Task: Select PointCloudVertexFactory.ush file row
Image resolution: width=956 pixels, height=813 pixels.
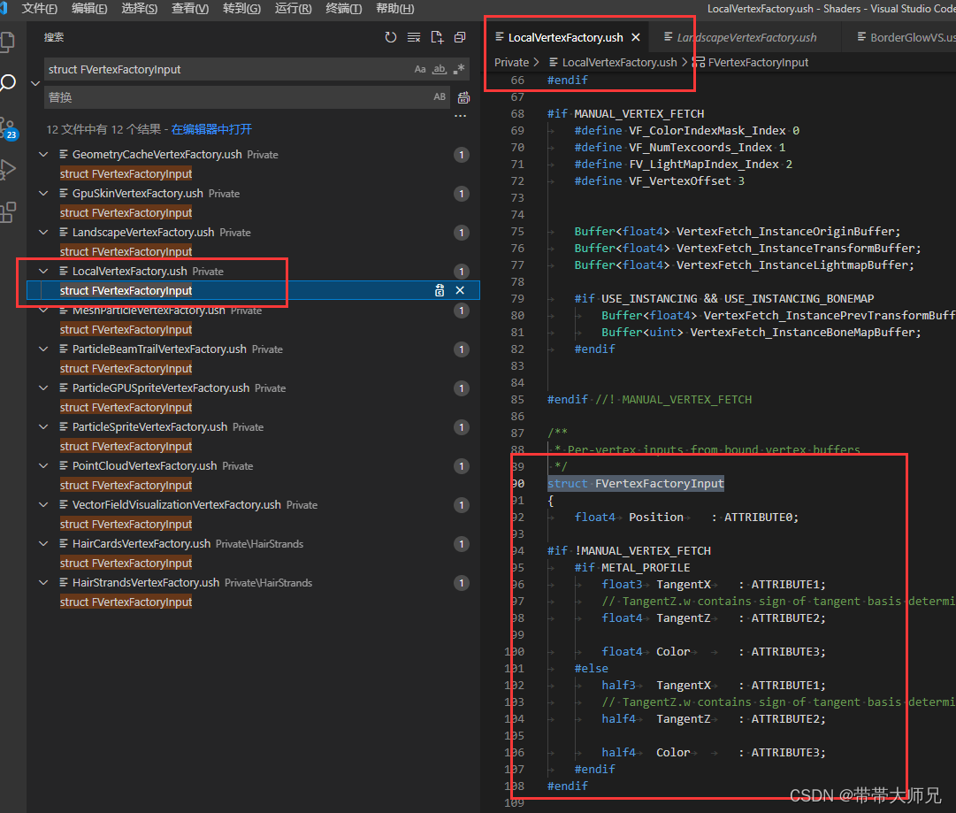Action: coord(253,466)
